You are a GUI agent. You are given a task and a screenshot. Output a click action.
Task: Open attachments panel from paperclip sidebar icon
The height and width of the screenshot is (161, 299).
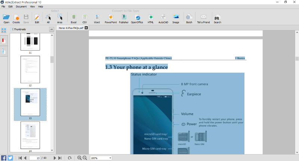4,51
